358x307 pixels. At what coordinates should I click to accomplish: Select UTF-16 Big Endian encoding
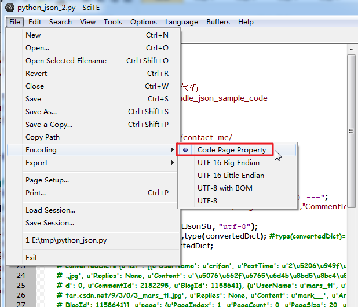(x=237, y=163)
